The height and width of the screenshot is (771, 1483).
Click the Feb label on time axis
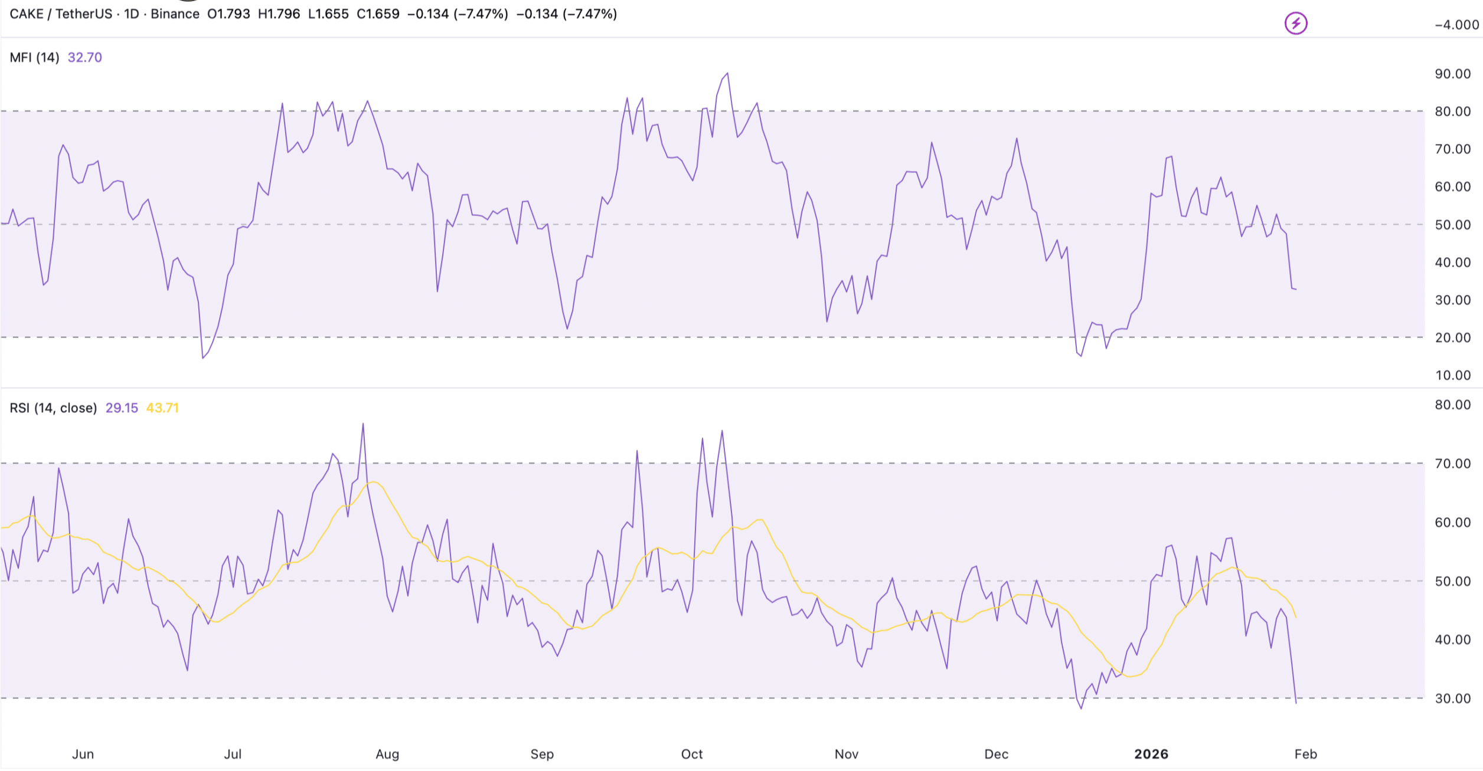[1305, 754]
